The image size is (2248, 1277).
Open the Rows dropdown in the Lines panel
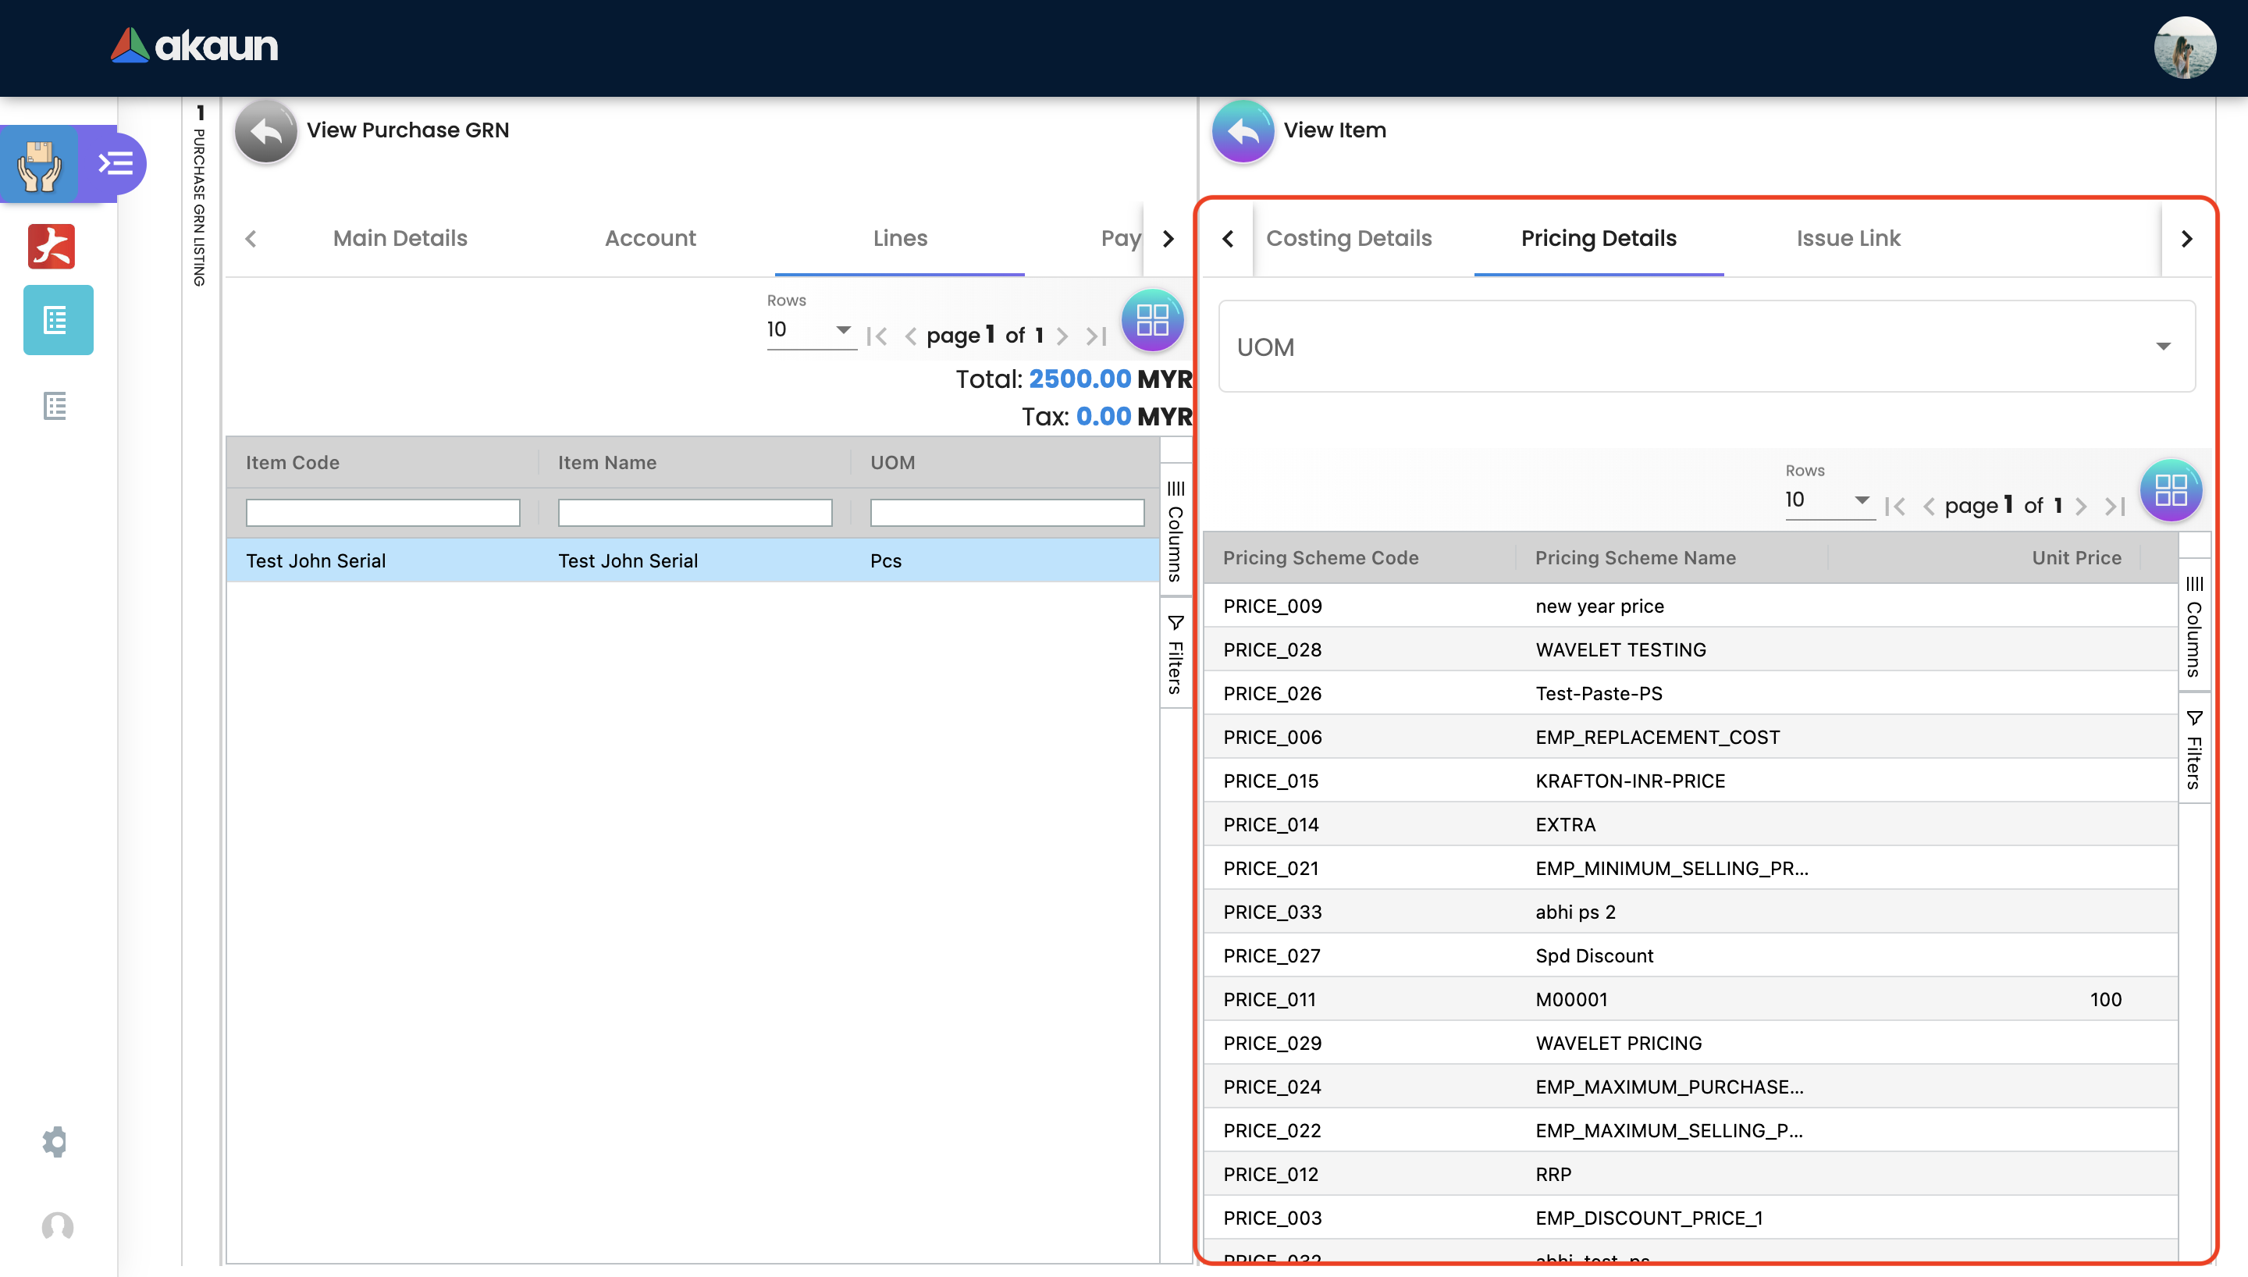pyautogui.click(x=809, y=329)
